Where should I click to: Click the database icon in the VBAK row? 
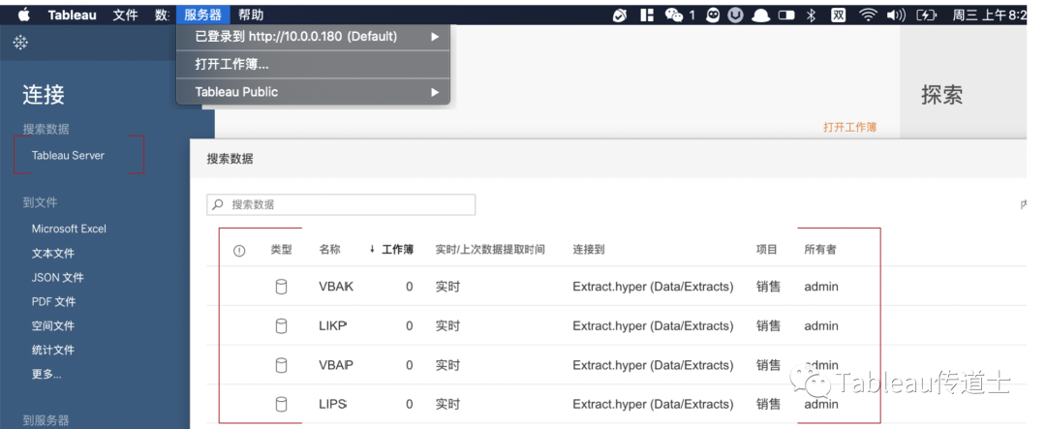[x=282, y=287]
